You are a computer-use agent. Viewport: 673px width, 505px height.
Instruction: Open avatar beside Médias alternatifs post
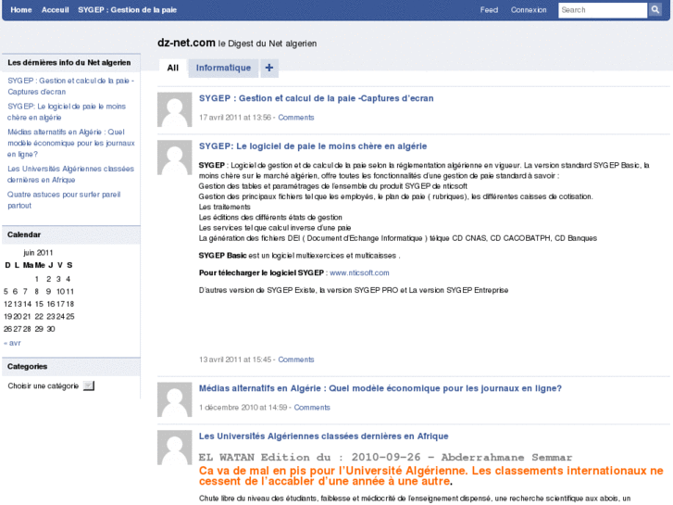(x=174, y=399)
